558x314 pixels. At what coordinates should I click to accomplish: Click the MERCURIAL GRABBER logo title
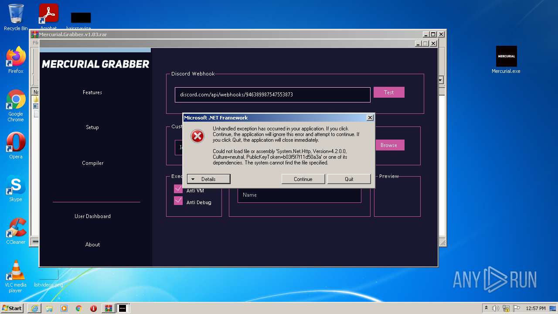click(95, 64)
